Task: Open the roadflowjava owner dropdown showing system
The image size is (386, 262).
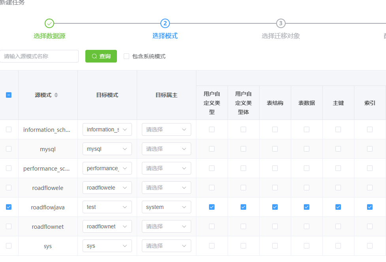Action: (166, 207)
